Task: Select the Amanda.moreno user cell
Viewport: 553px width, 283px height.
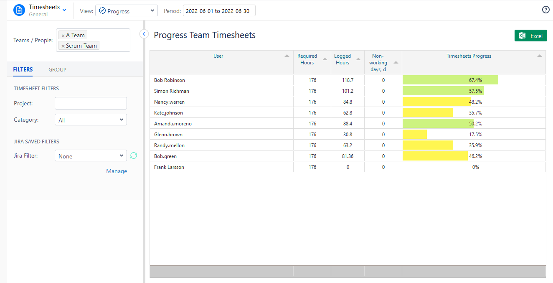Action: pos(221,123)
